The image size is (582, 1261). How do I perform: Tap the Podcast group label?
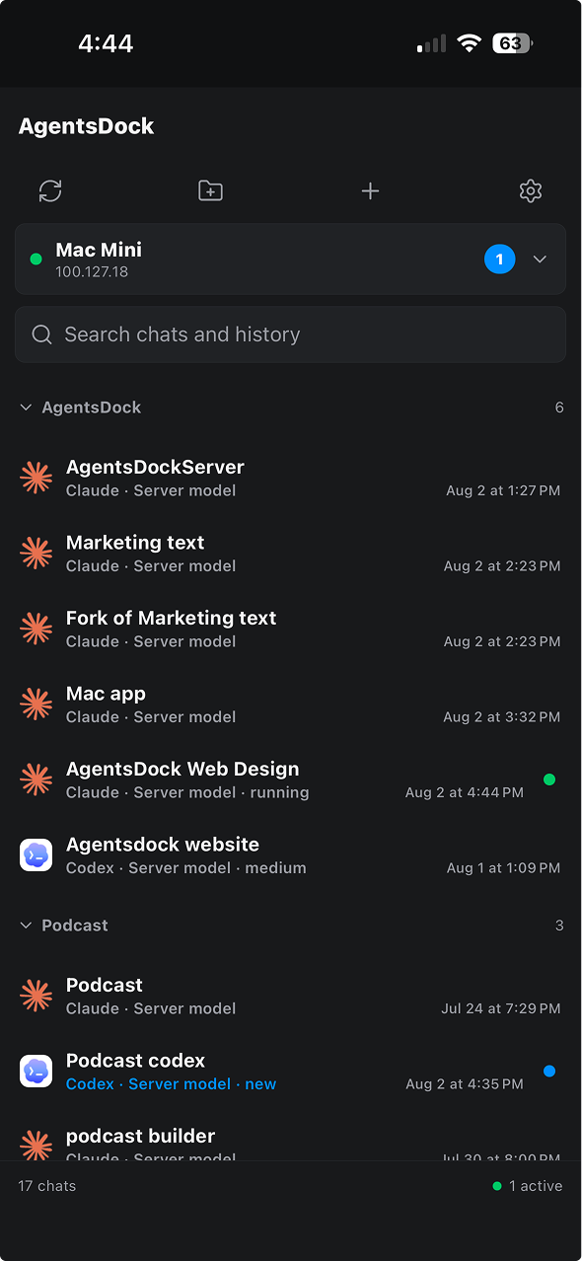click(75, 926)
